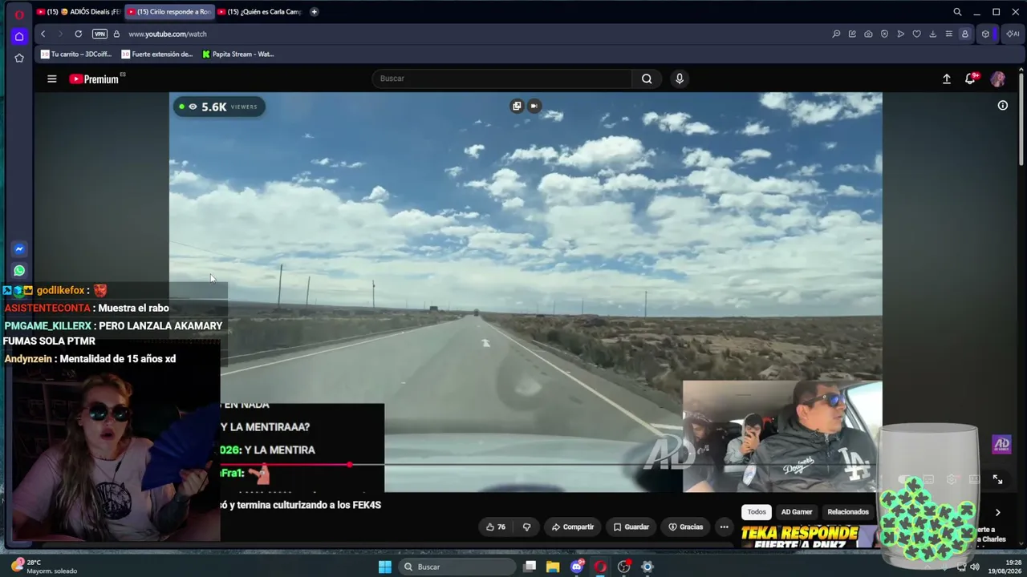Open browser downloads panel

932,34
